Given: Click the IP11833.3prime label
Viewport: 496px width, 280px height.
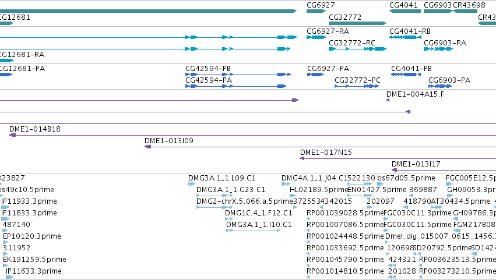Looking at the screenshot, I should [x=29, y=213].
